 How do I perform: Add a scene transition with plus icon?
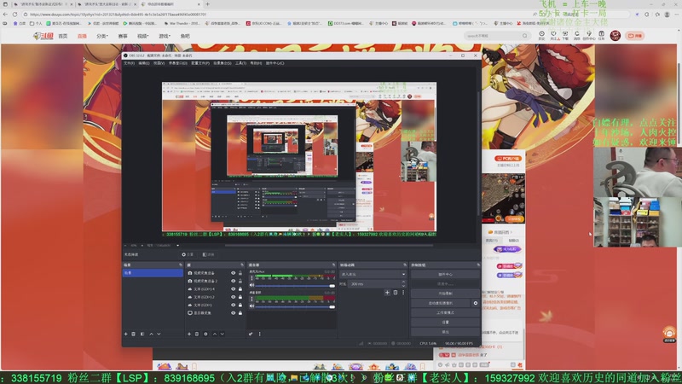click(x=387, y=293)
